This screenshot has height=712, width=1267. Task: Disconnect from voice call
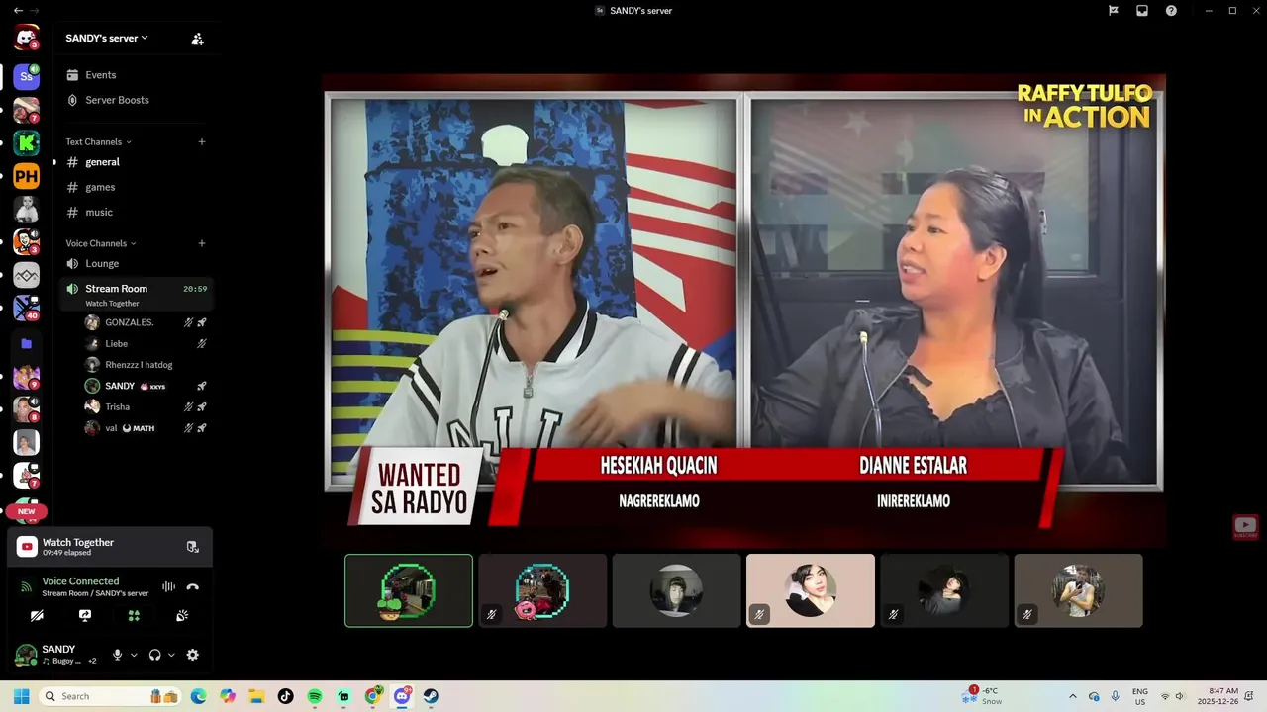tap(193, 586)
